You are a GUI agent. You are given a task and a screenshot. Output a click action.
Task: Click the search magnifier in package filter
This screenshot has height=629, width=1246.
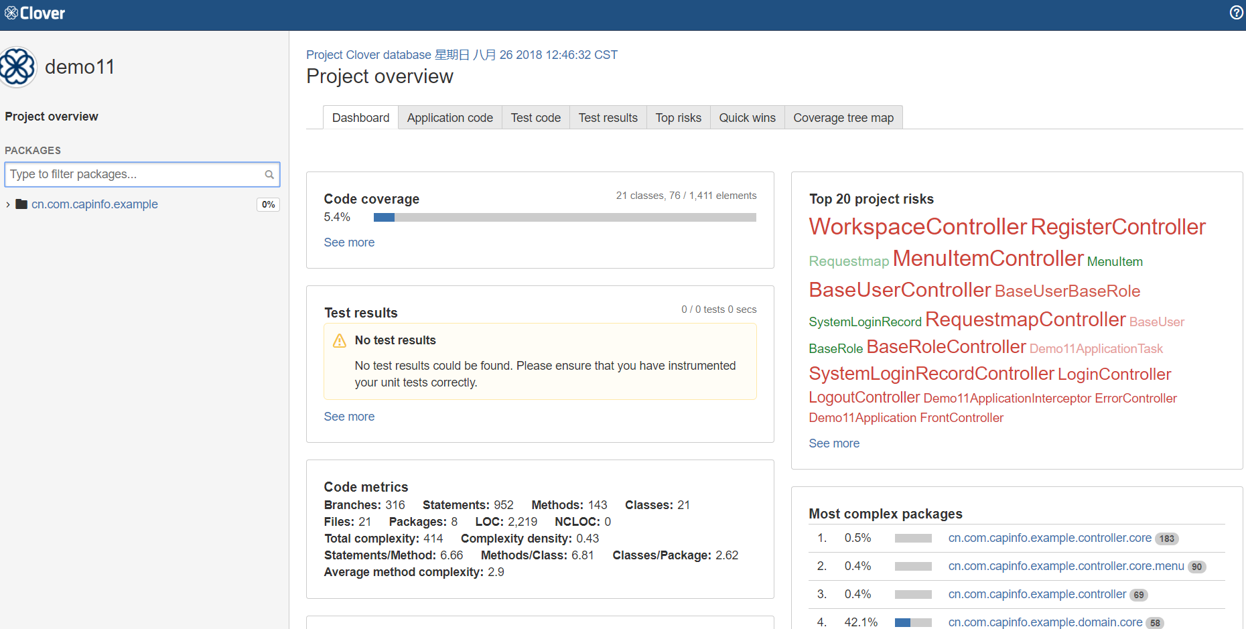point(269,175)
